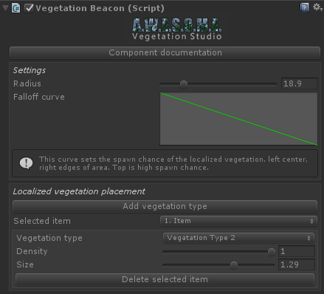This screenshot has width=324, height=294.
Task: Open the Selected item dropdown
Action: coord(238,221)
